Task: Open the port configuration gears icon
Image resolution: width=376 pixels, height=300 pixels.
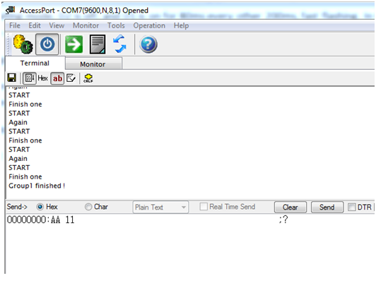Action: point(23,44)
